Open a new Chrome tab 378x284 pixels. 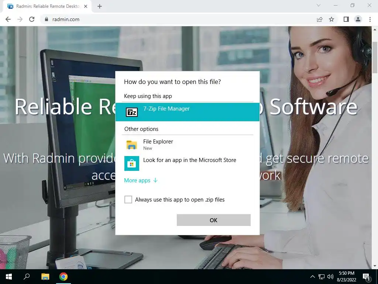100,6
